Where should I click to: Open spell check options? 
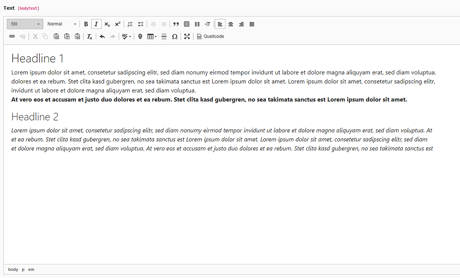click(x=126, y=36)
